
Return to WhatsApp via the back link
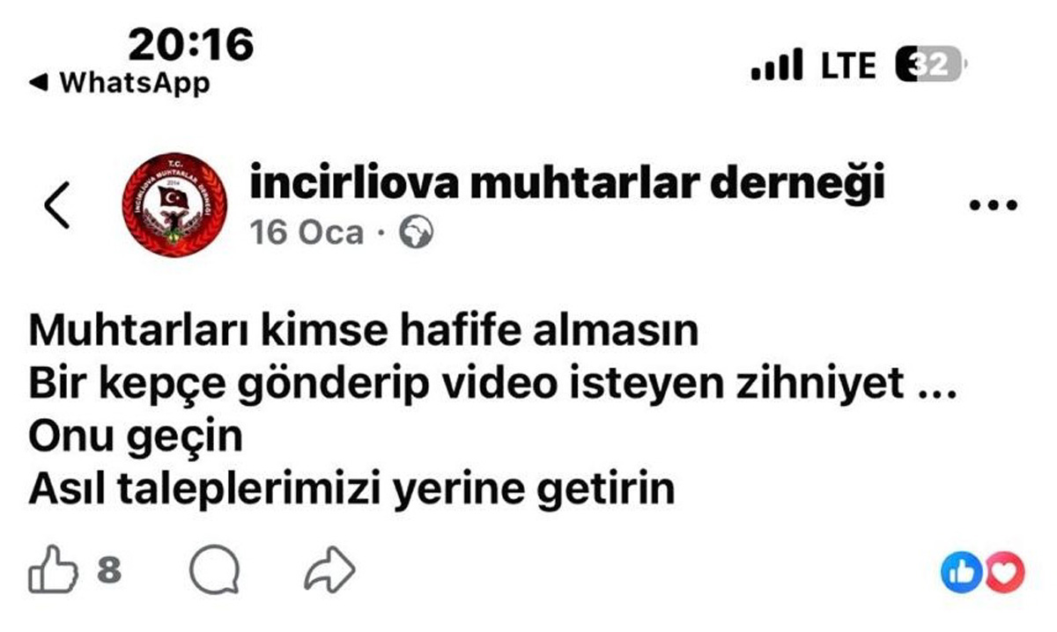click(x=120, y=84)
